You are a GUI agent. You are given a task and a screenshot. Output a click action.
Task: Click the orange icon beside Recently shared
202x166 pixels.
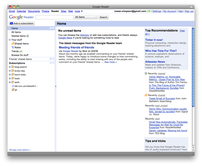[146, 95]
